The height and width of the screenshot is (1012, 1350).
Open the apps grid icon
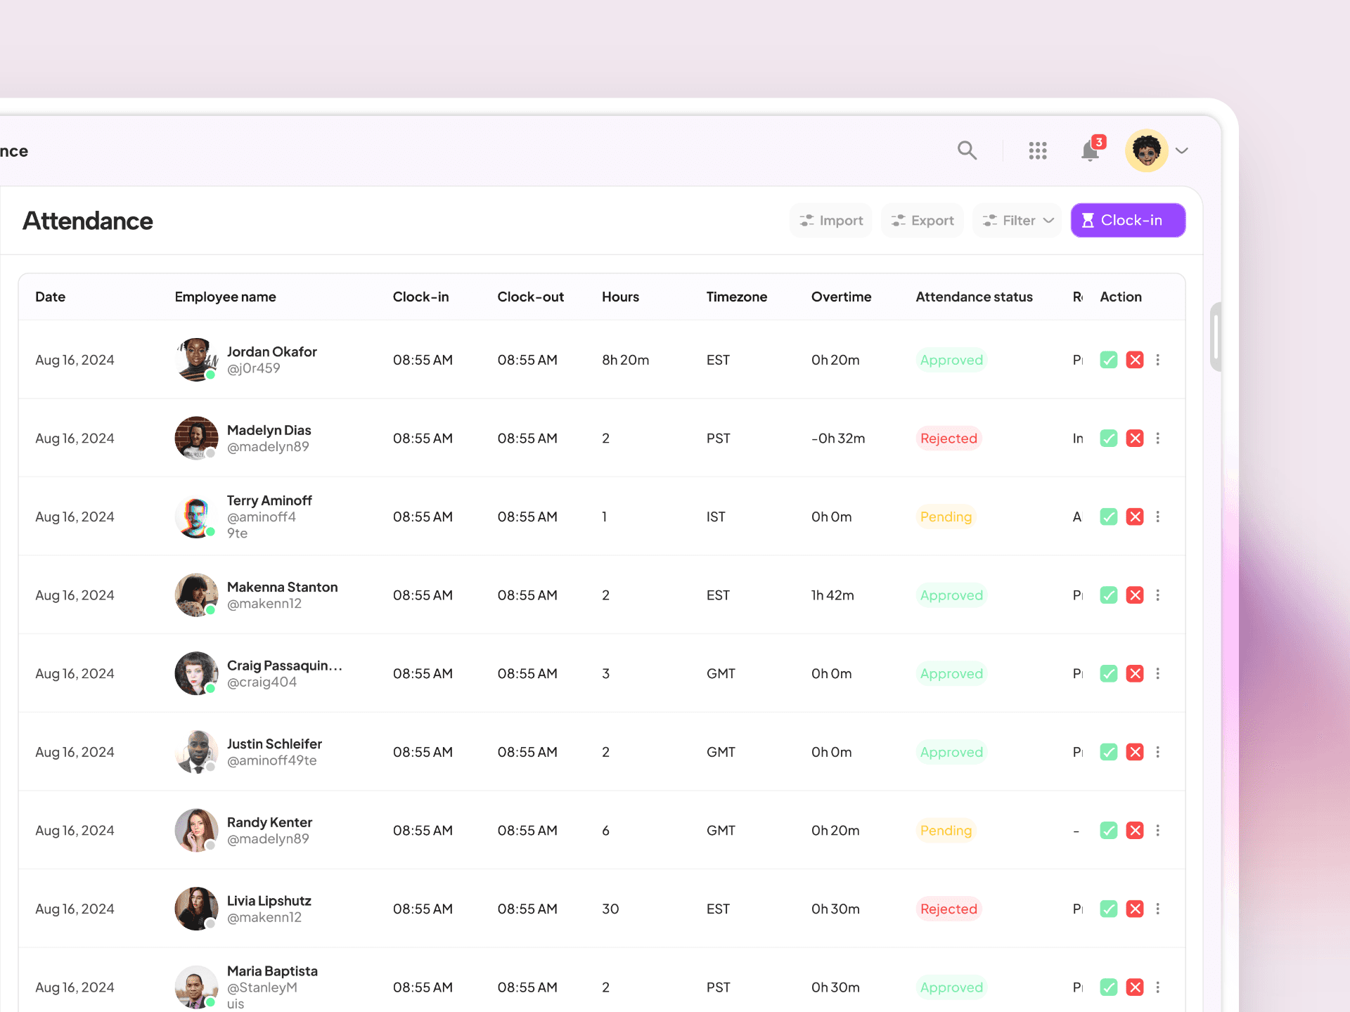(x=1037, y=150)
